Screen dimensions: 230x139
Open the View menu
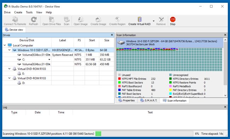tap(39, 12)
